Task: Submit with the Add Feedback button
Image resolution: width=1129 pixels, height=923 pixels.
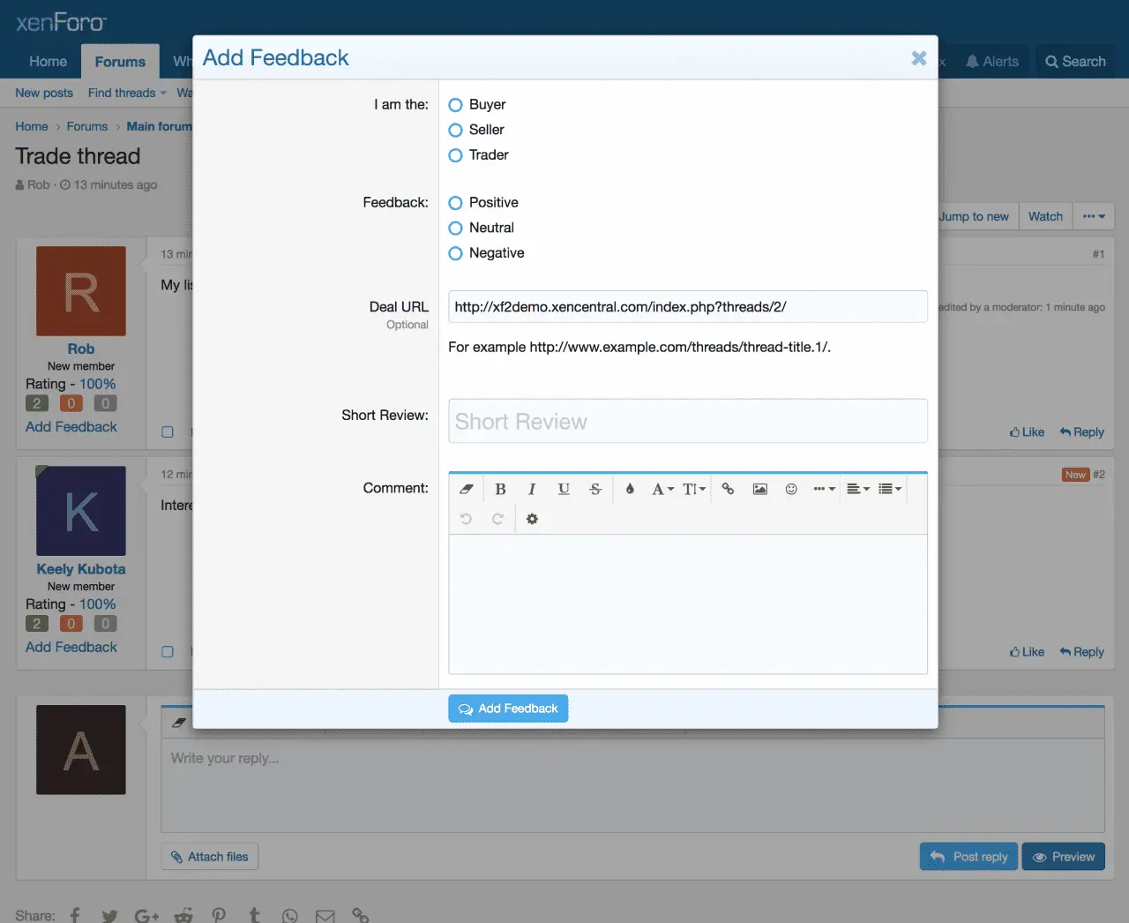Action: [508, 709]
